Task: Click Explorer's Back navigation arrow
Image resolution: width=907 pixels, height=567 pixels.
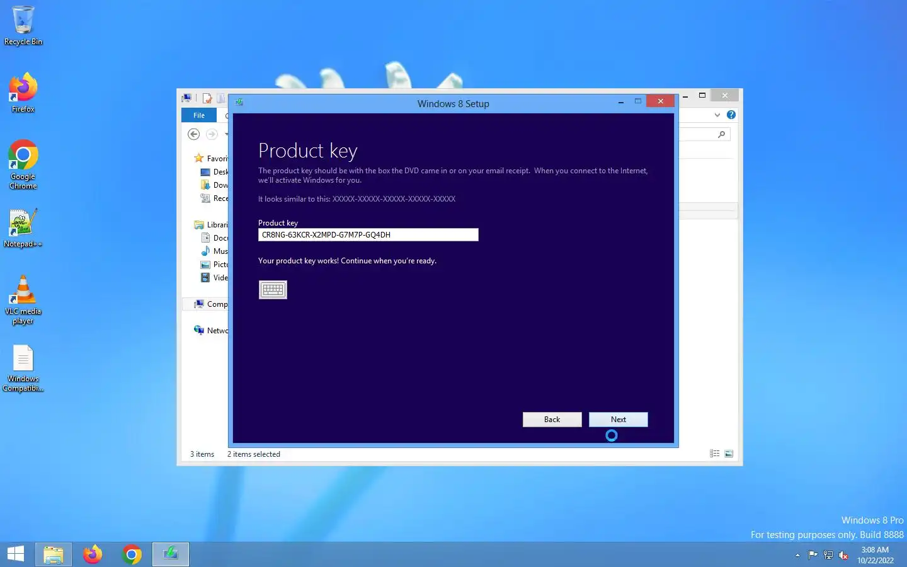Action: 194,134
